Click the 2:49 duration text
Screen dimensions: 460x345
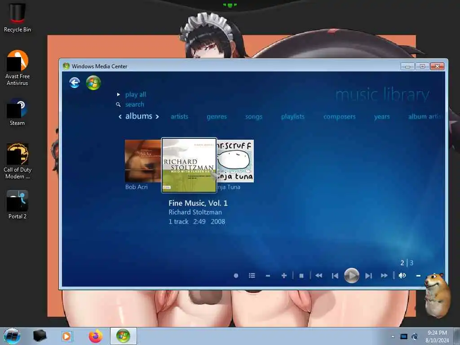[x=199, y=221]
